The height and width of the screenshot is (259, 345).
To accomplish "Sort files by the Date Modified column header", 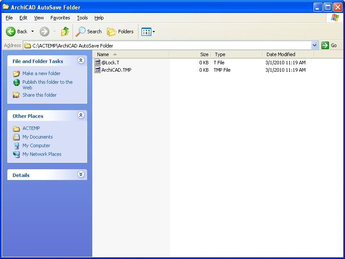I will tap(281, 54).
